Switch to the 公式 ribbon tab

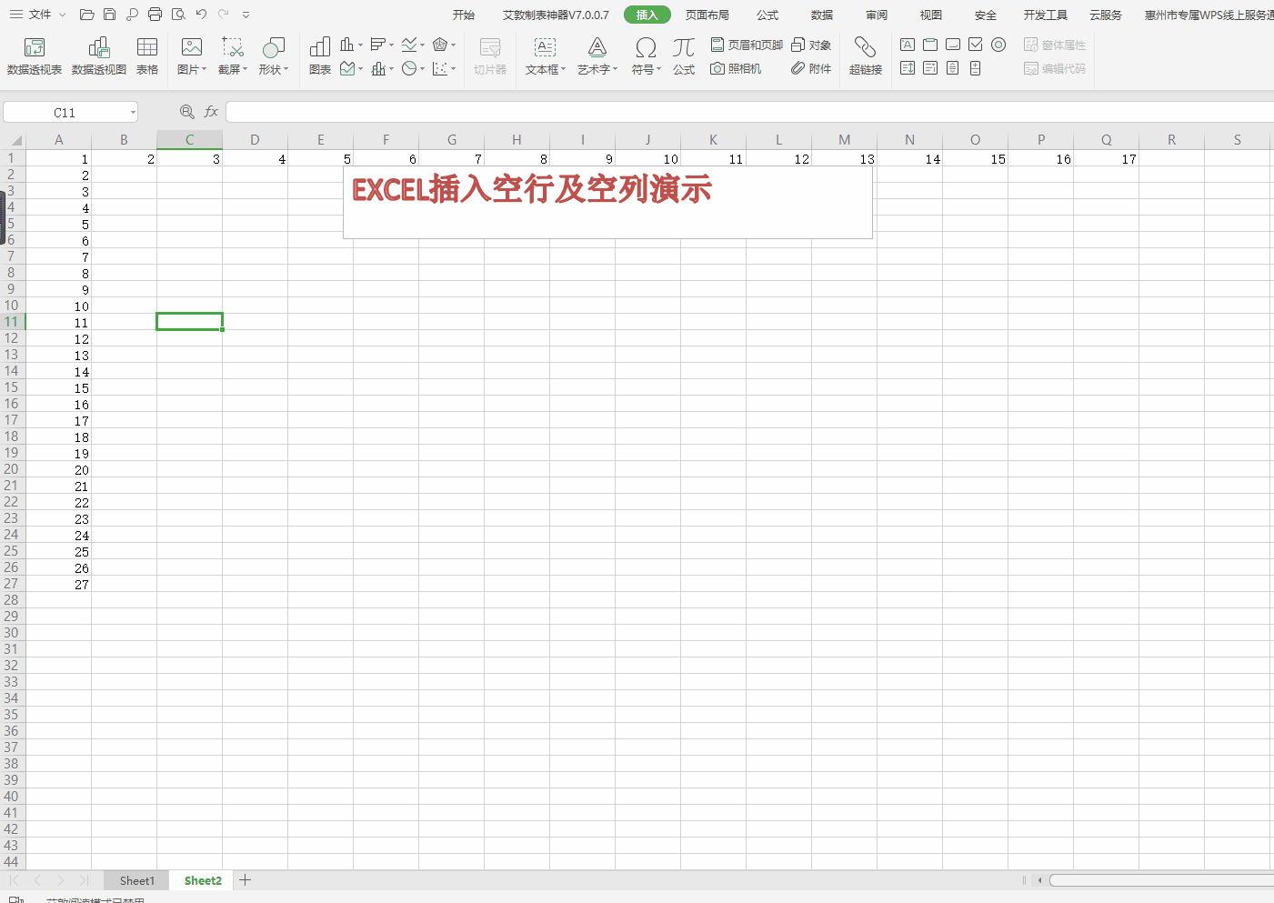tap(767, 15)
